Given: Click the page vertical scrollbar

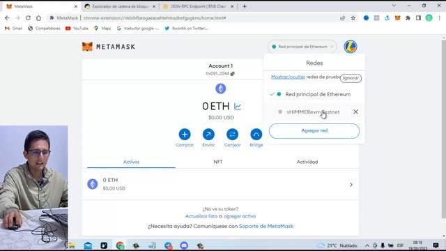Looking at the screenshot, I should (x=443, y=128).
